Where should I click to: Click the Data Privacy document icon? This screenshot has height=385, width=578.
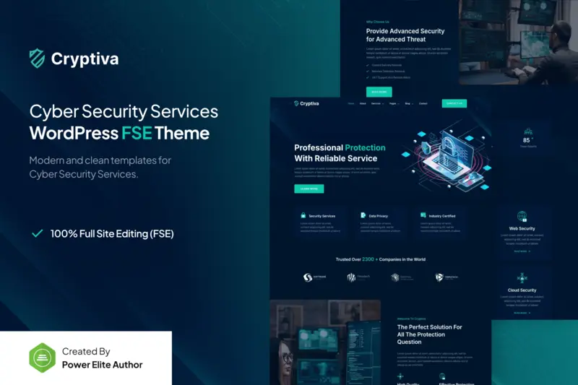tap(363, 215)
